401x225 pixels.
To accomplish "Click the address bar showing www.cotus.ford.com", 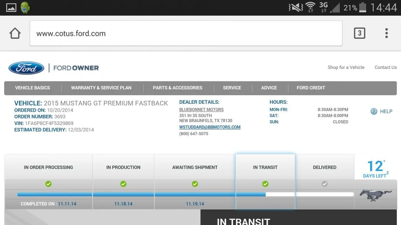I will 186,33.
